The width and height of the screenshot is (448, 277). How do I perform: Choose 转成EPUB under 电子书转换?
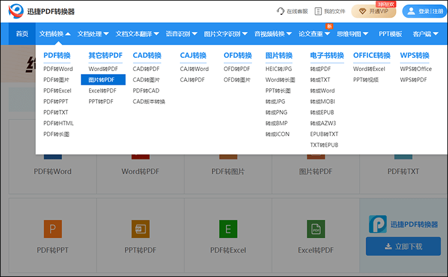[x=322, y=112]
